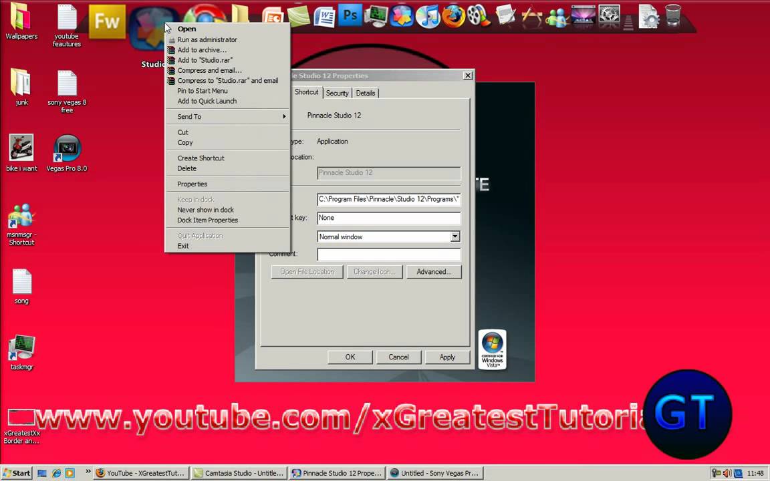Open the iTunes music note dock icon
Screen dimensions: 770x481
pos(428,17)
